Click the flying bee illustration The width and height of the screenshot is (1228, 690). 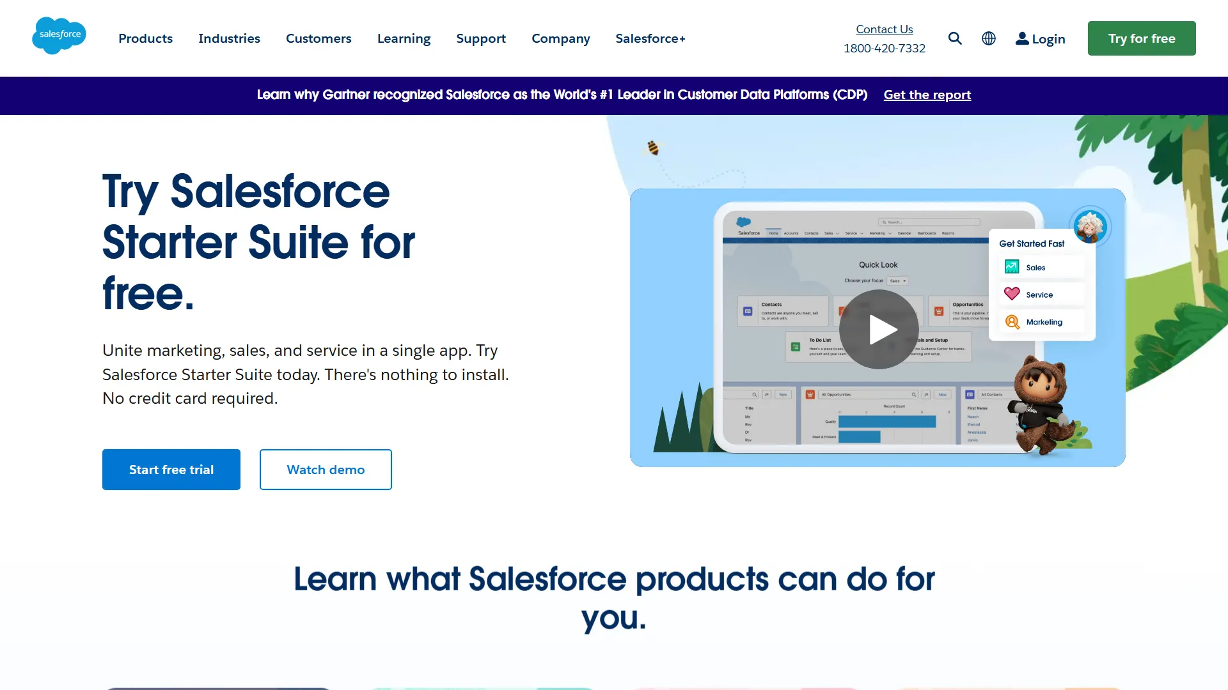click(x=652, y=148)
